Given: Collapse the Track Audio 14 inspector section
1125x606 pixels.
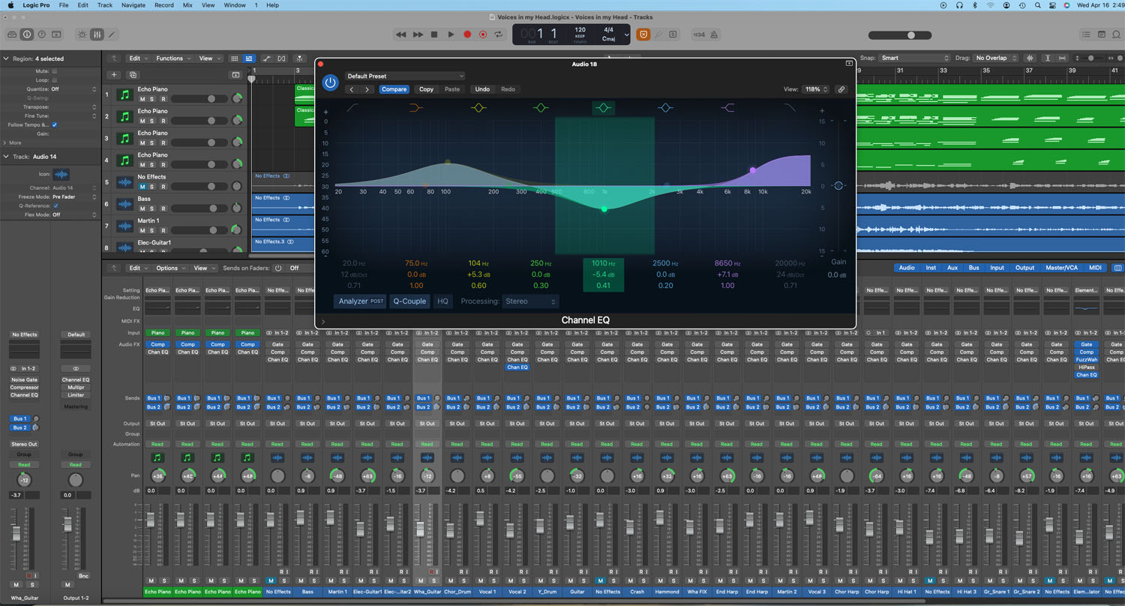Looking at the screenshot, I should [x=6, y=157].
